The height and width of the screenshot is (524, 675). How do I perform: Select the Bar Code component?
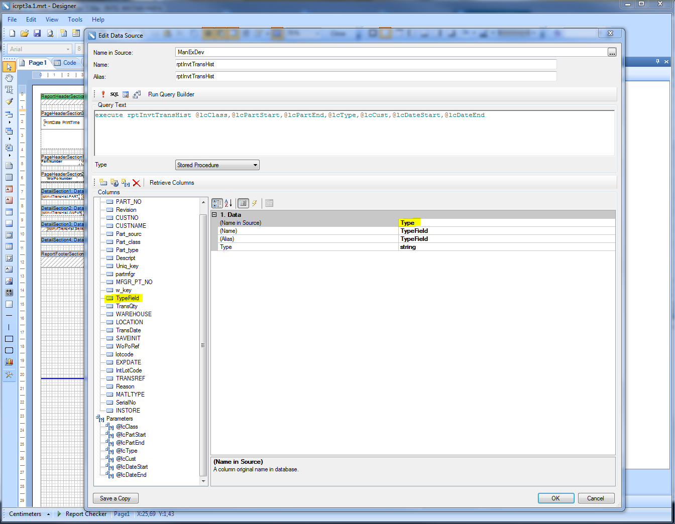(x=9, y=293)
